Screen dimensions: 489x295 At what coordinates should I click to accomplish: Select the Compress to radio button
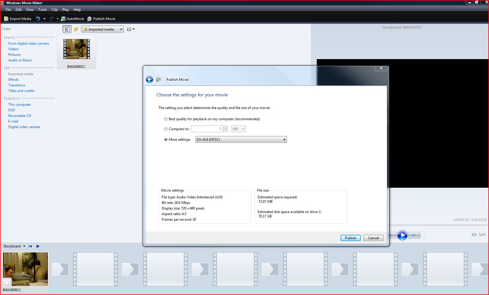(166, 129)
